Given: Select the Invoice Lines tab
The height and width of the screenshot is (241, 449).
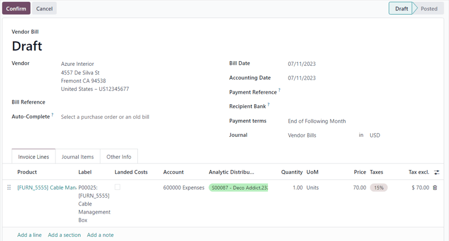Looking at the screenshot, I should click(34, 157).
